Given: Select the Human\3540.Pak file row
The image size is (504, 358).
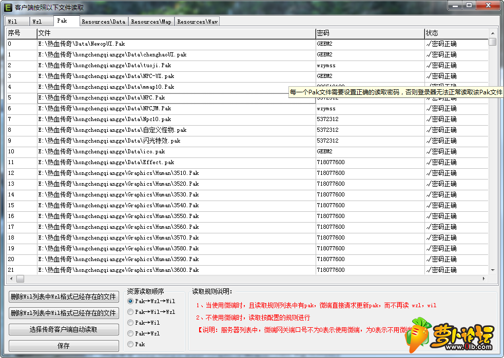Looking at the screenshot, I should 247,205.
